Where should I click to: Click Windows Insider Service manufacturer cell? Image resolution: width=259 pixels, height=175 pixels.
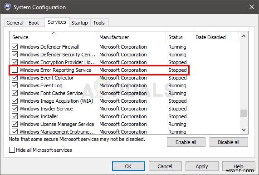[x=123, y=109]
